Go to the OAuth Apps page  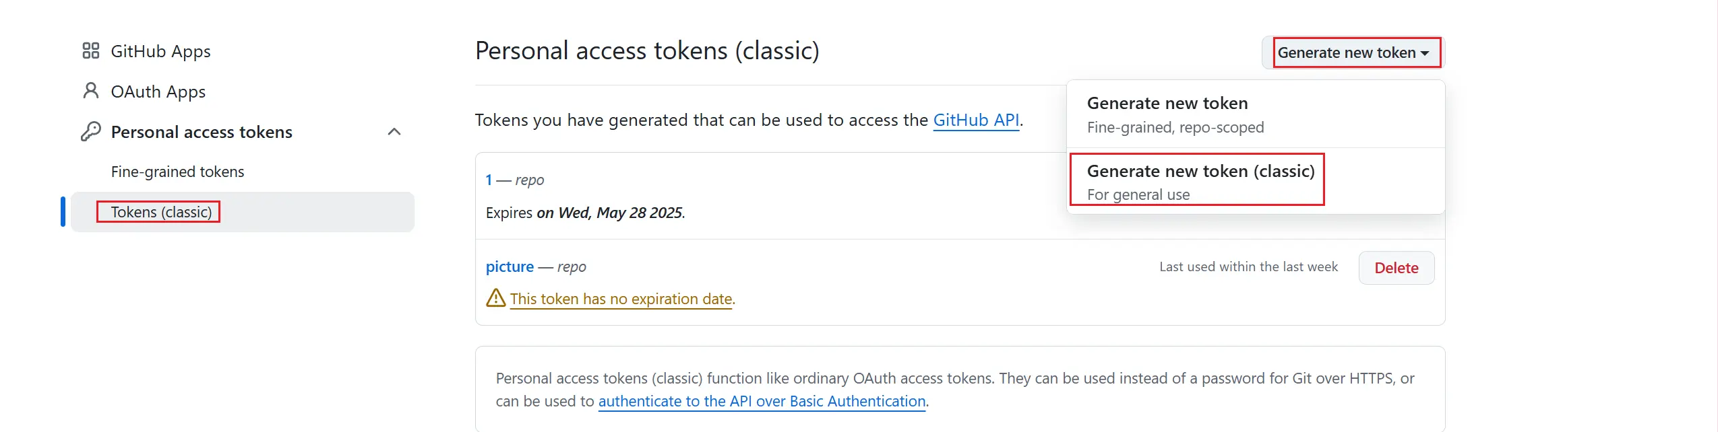click(158, 92)
